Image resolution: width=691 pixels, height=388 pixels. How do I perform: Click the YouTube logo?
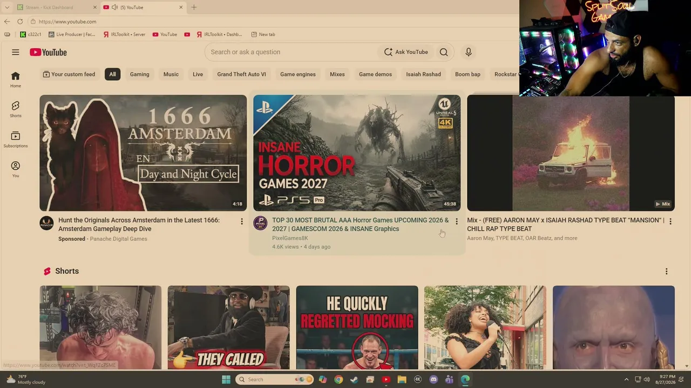click(48, 52)
